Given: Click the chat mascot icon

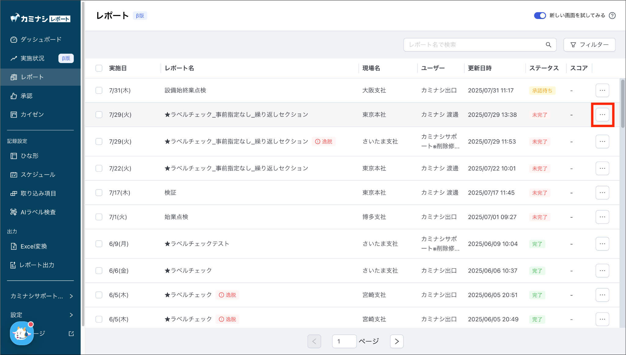Looking at the screenshot, I should (21, 334).
